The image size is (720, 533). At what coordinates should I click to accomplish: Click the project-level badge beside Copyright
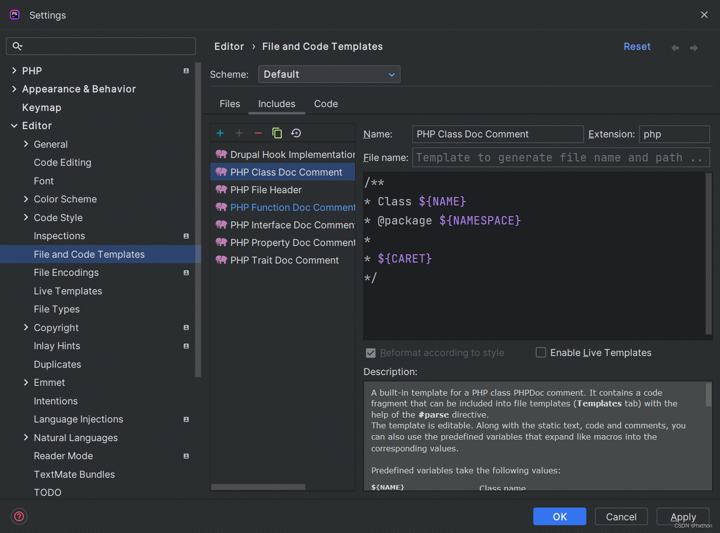click(186, 328)
